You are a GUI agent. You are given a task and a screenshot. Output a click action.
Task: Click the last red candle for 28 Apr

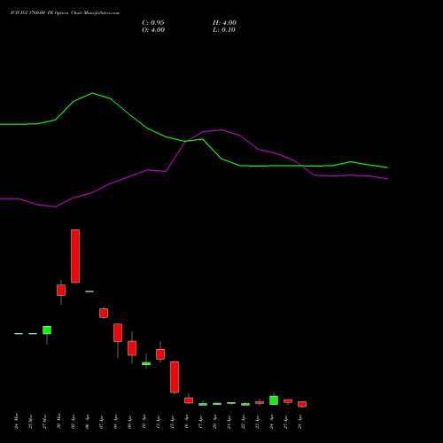coord(302,404)
